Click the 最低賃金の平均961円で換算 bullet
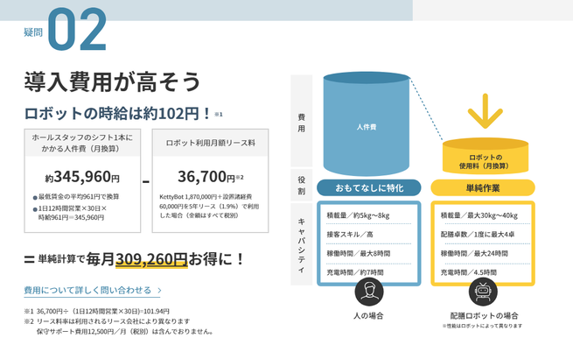The width and height of the screenshot is (573, 352). click(x=76, y=197)
